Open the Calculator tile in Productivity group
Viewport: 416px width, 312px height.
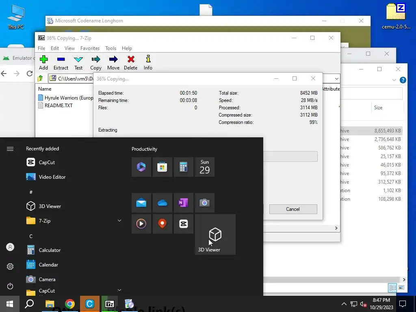(183, 167)
